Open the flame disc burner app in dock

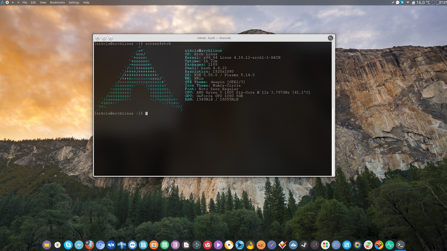click(250, 245)
